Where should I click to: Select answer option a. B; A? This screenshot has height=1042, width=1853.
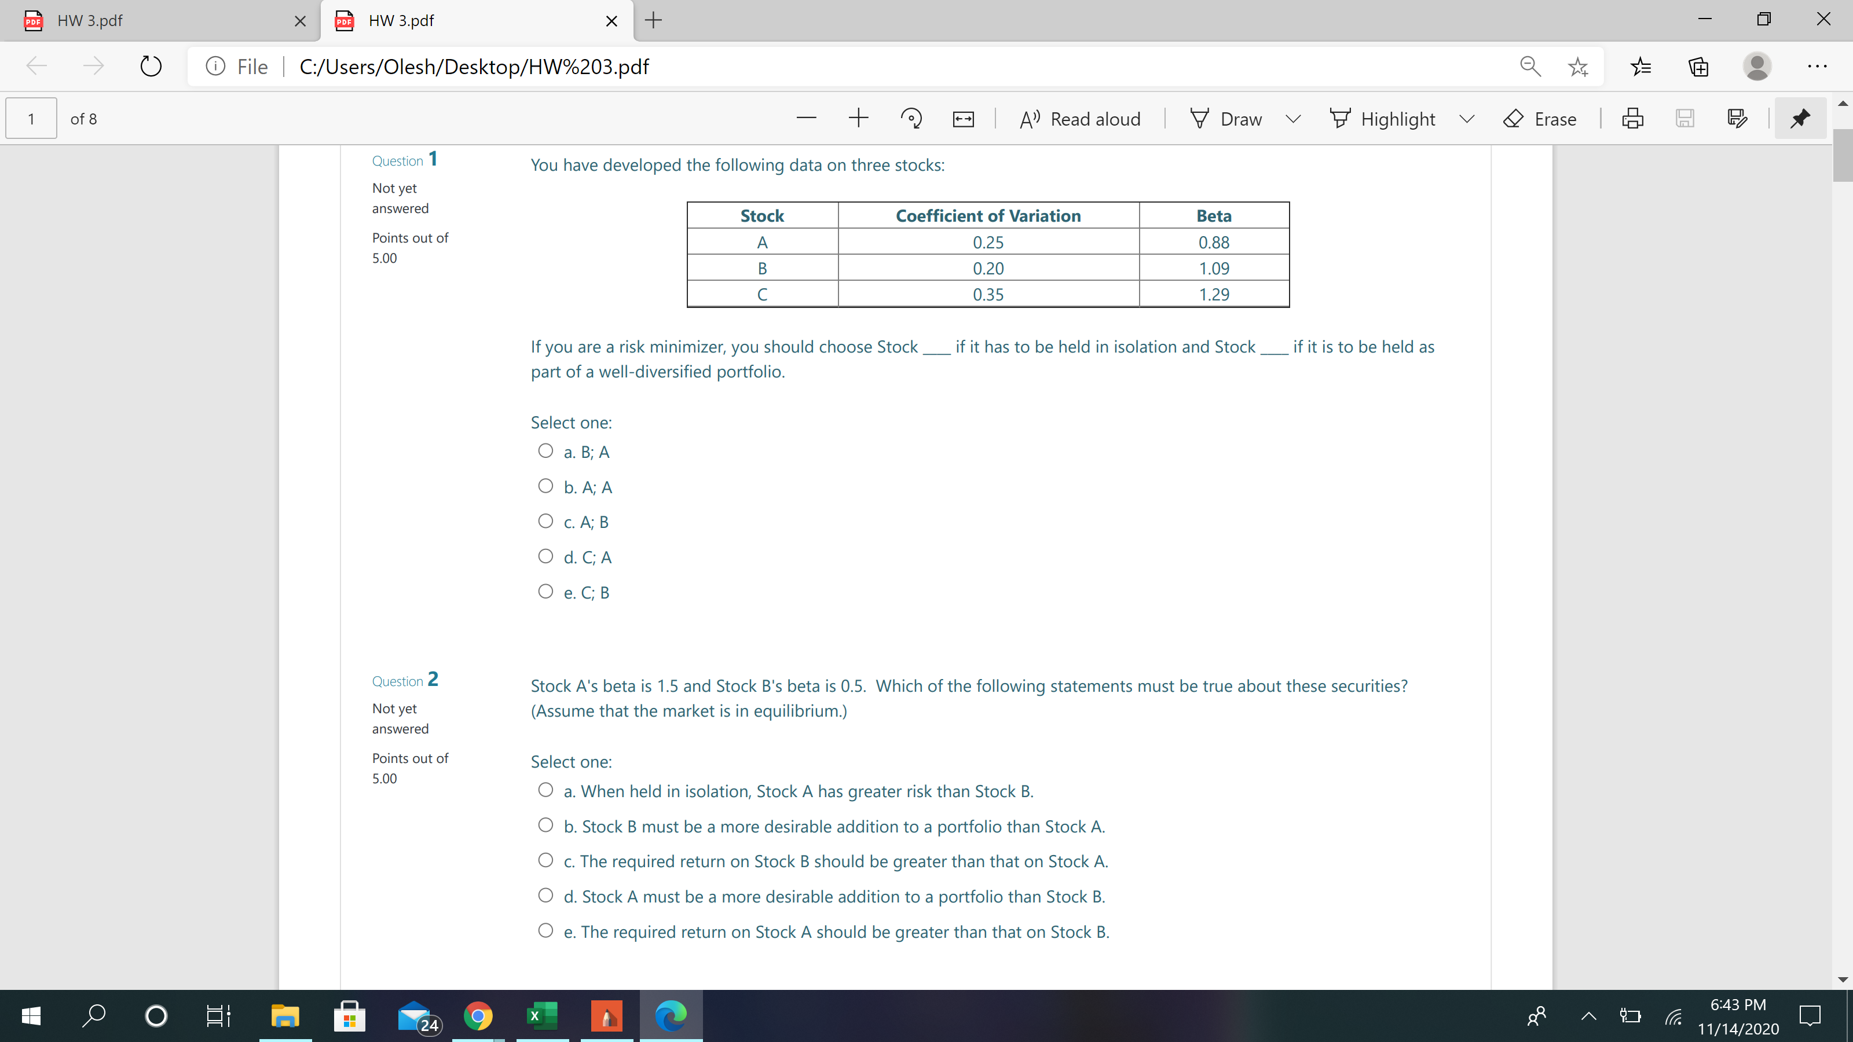click(546, 449)
